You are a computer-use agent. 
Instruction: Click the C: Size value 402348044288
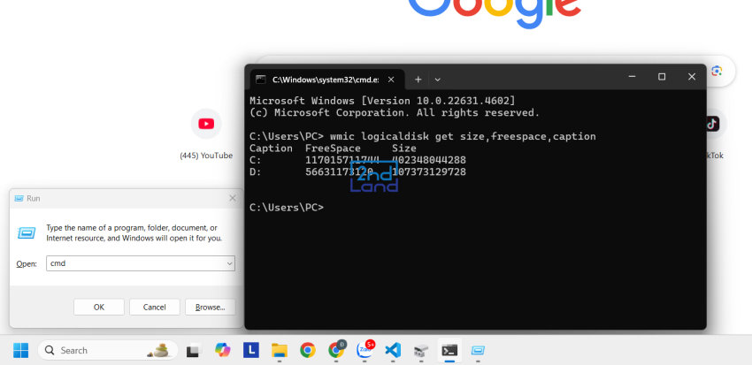point(429,160)
